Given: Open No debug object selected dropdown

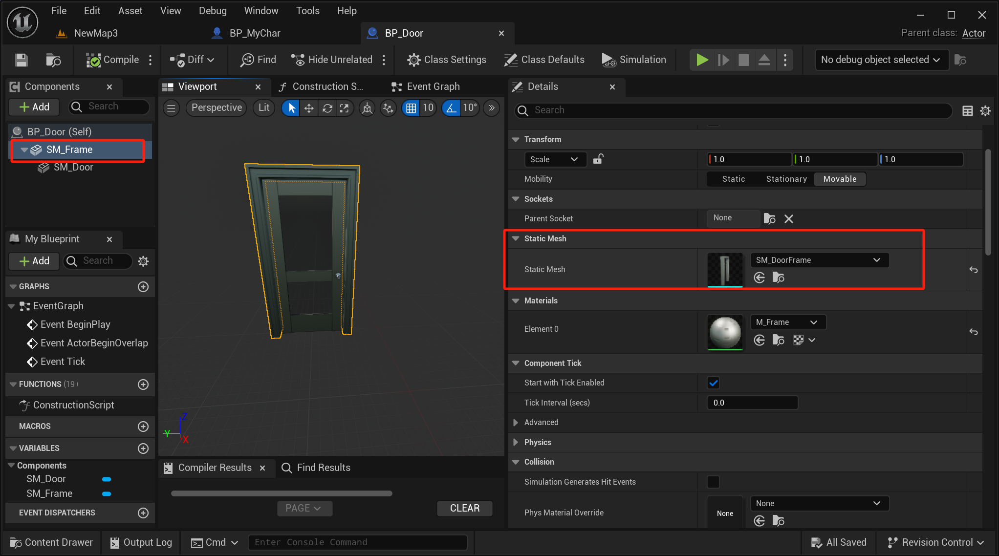Looking at the screenshot, I should pyautogui.click(x=881, y=60).
